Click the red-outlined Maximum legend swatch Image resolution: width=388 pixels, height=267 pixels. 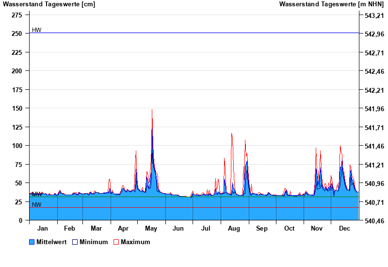tap(116, 242)
